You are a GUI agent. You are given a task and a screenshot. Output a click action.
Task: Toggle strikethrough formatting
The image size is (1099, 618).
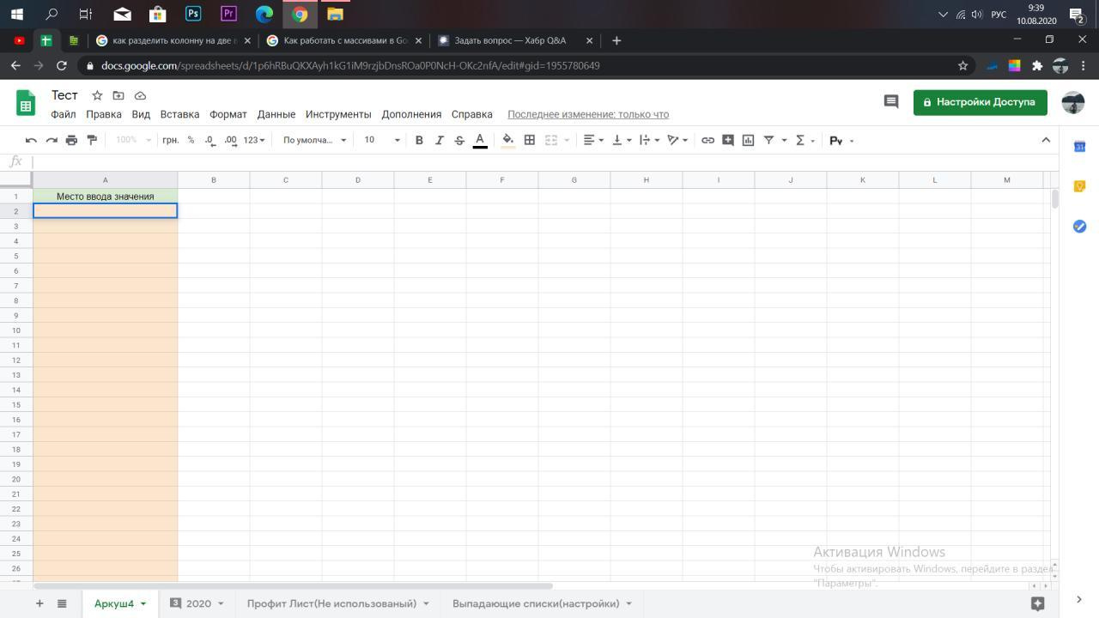pos(459,140)
